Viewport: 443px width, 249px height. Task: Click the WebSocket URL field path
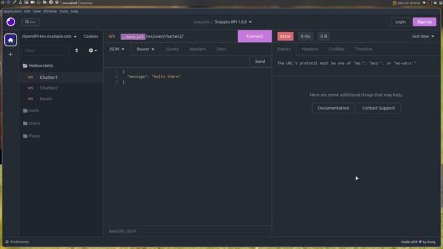coord(165,37)
